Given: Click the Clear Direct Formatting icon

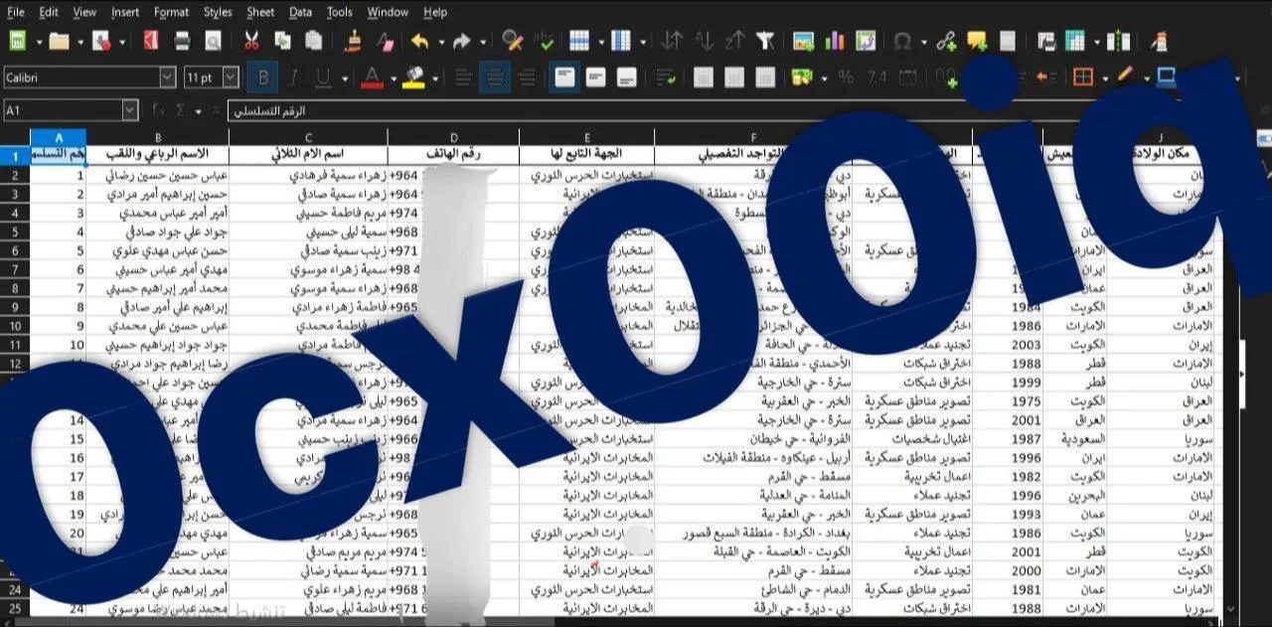Looking at the screenshot, I should [386, 42].
